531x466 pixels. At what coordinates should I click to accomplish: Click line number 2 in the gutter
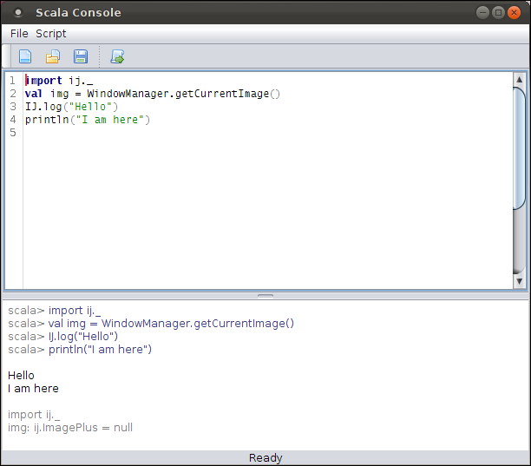click(x=12, y=94)
